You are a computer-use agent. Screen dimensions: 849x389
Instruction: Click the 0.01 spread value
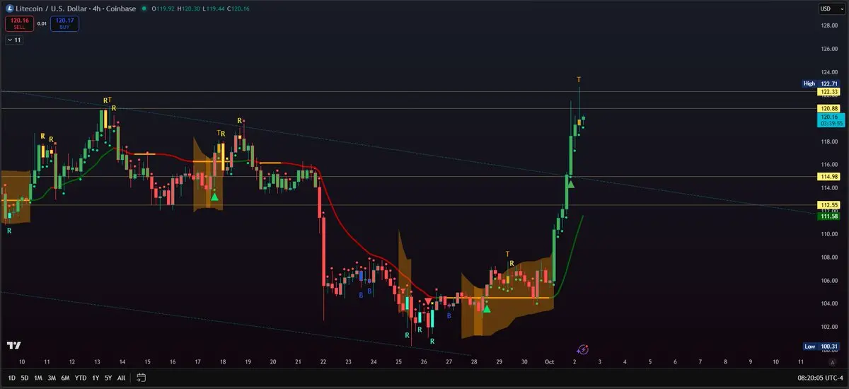pyautogui.click(x=42, y=23)
